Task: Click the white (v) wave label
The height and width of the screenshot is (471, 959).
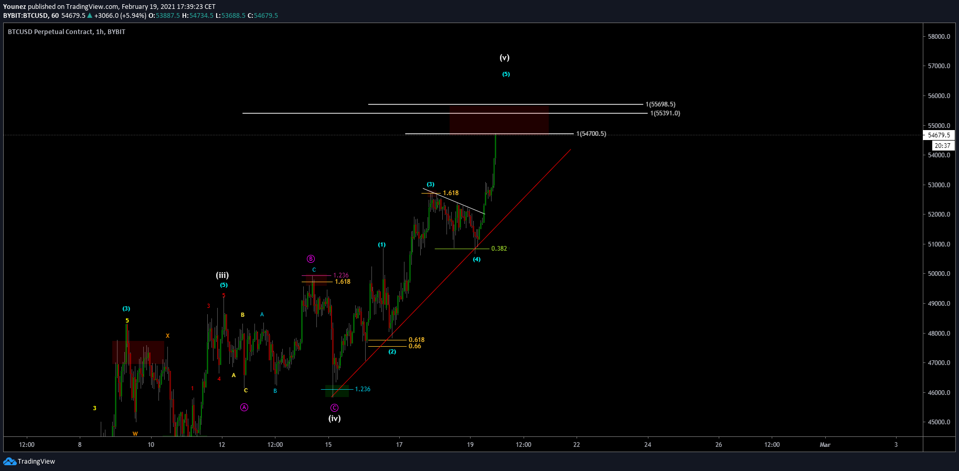Action: [x=505, y=58]
